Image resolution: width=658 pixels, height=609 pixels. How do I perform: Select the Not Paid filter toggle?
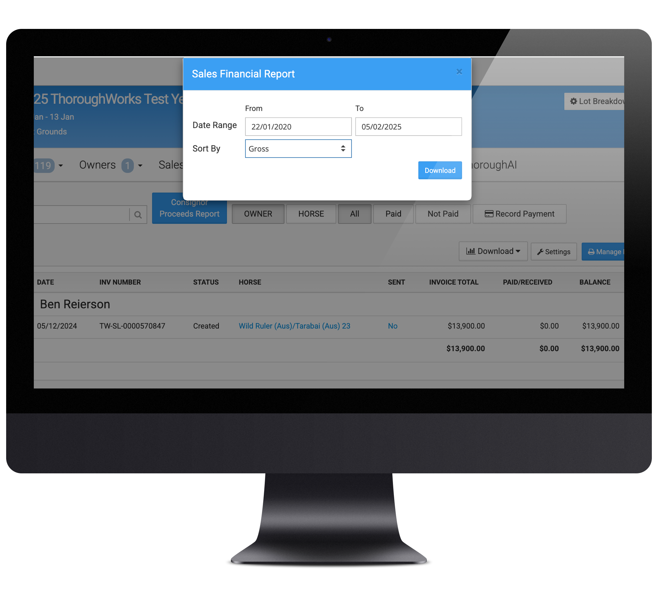pyautogui.click(x=443, y=213)
